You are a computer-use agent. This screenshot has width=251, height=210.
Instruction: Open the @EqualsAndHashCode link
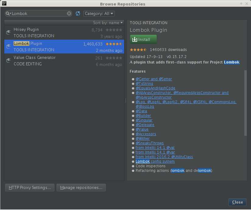(155, 88)
